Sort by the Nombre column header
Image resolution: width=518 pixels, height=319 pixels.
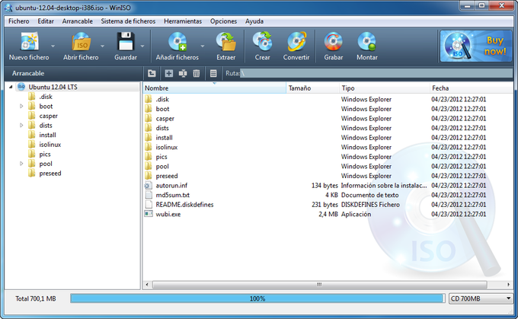tap(214, 88)
